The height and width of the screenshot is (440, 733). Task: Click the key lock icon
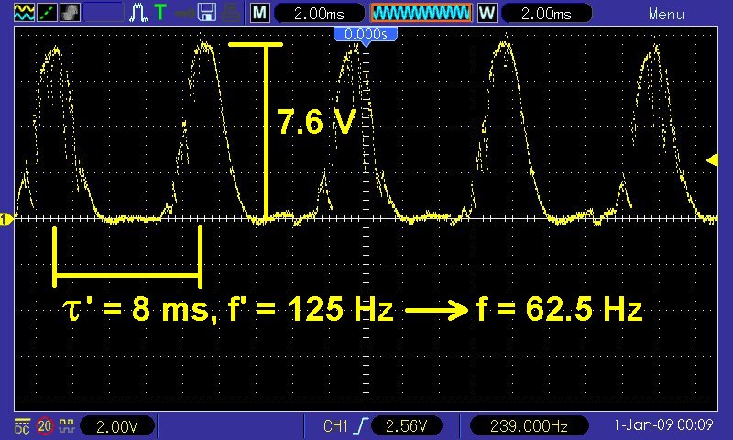coord(185,12)
